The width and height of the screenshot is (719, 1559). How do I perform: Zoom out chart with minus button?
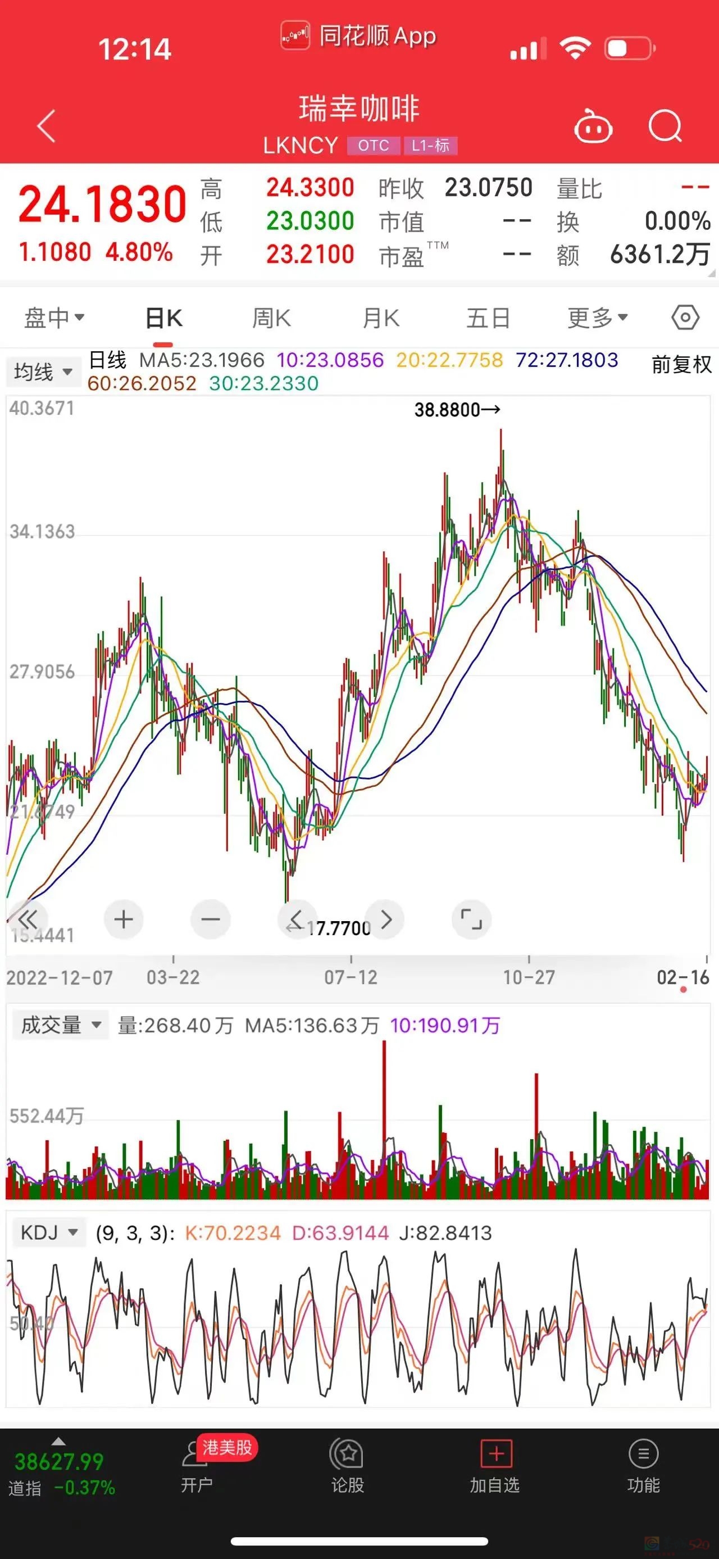(x=211, y=919)
